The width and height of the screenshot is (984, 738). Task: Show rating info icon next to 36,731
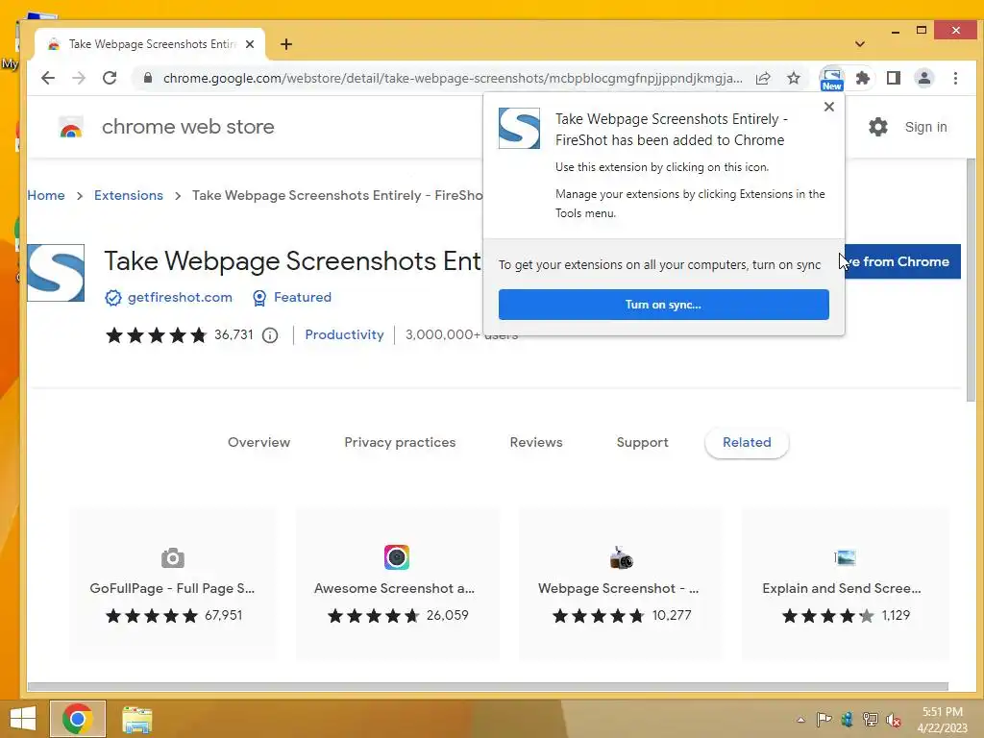coord(270,335)
